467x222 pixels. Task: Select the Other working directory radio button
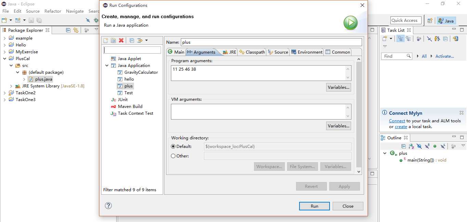tap(173, 156)
